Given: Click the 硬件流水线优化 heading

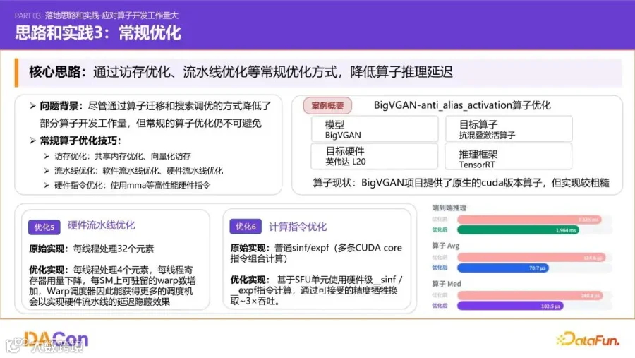Looking at the screenshot, I should [x=101, y=225].
